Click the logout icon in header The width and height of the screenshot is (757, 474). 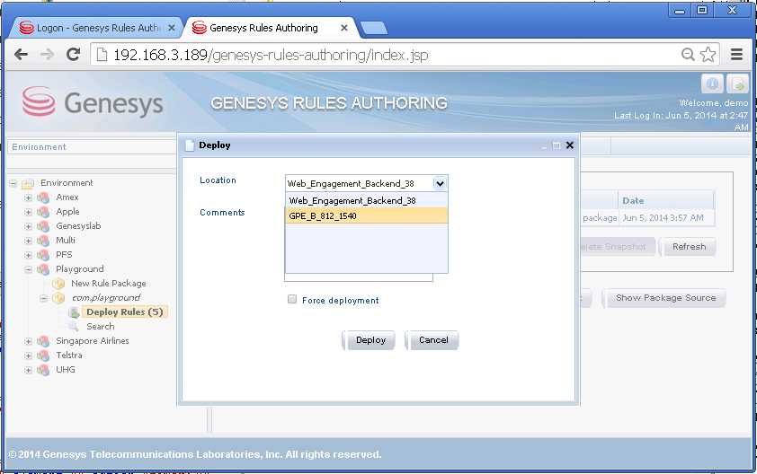[736, 84]
